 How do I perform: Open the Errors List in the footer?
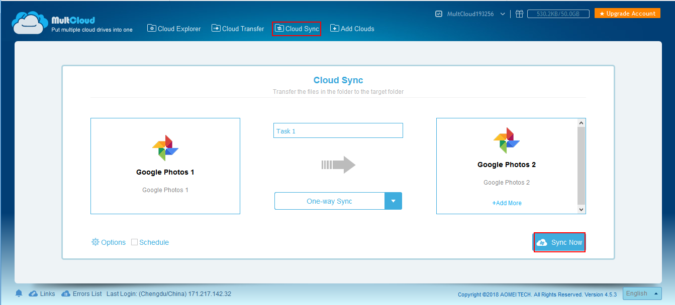click(87, 294)
